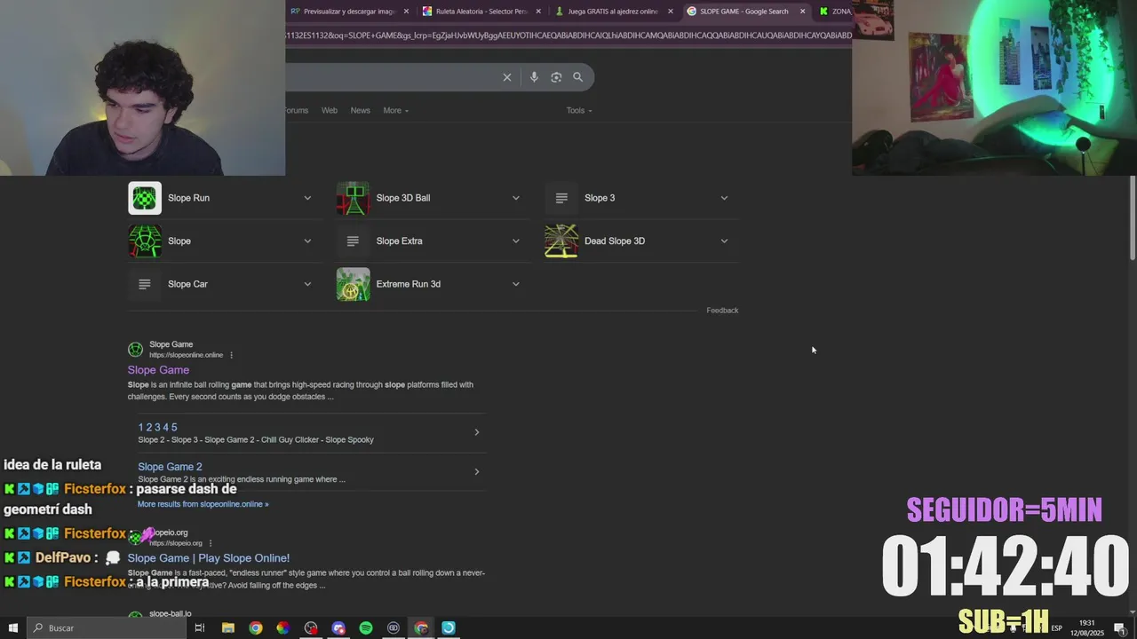Close the Ruleta Aleatoria tab
Image resolution: width=1137 pixels, height=639 pixels.
(x=538, y=12)
